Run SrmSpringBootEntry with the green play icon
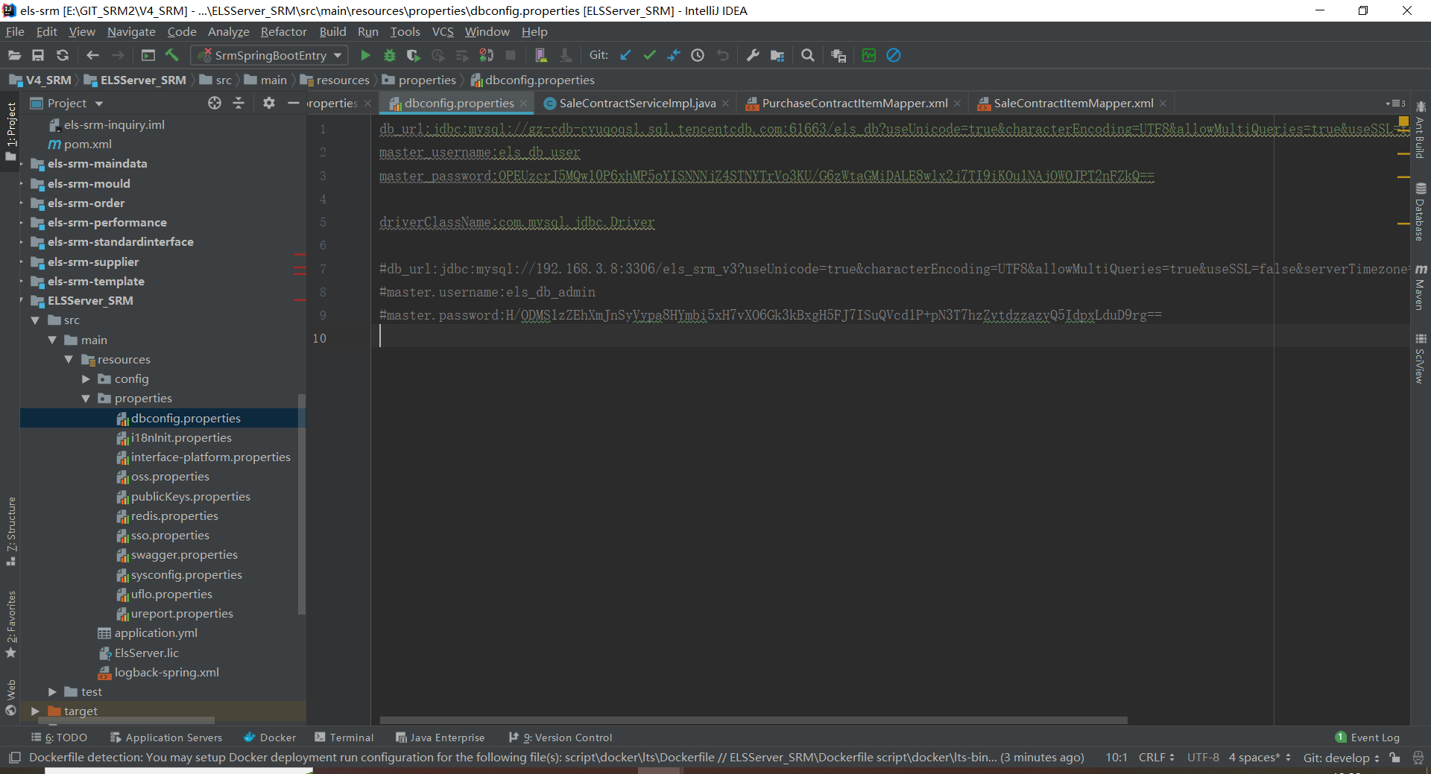The image size is (1431, 774). 365,55
